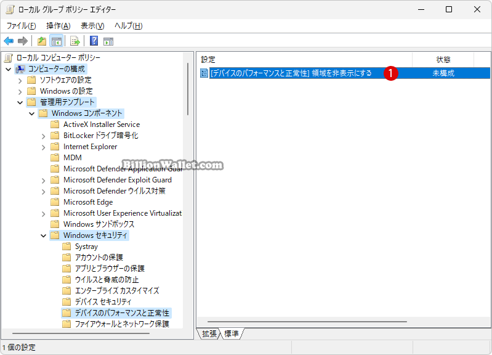The height and width of the screenshot is (355, 492).
Task: Select the Microsoft Defender Application Guard tree item
Action: coord(123,169)
